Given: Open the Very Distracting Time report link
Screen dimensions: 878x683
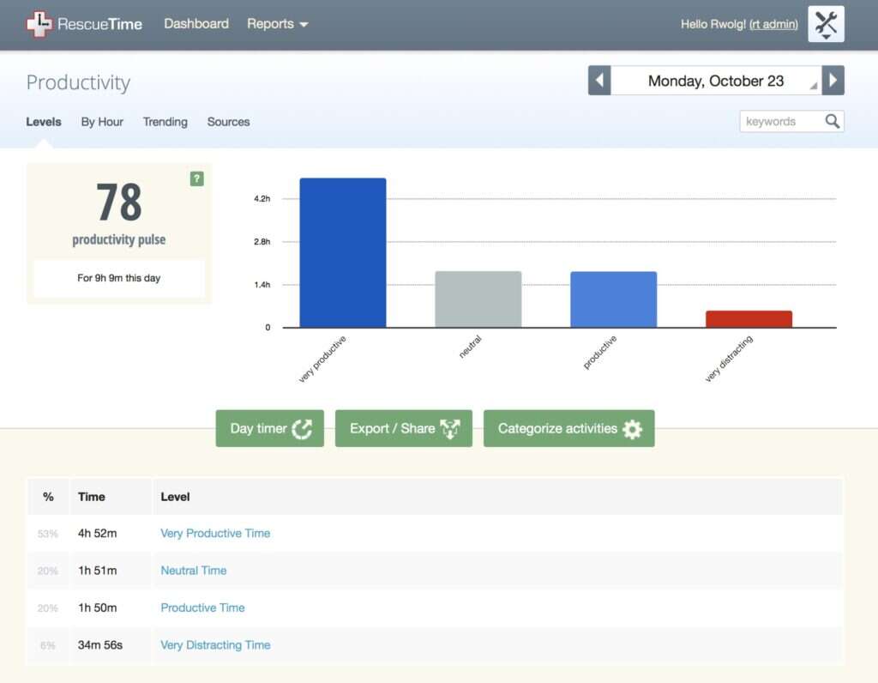Looking at the screenshot, I should (x=215, y=644).
